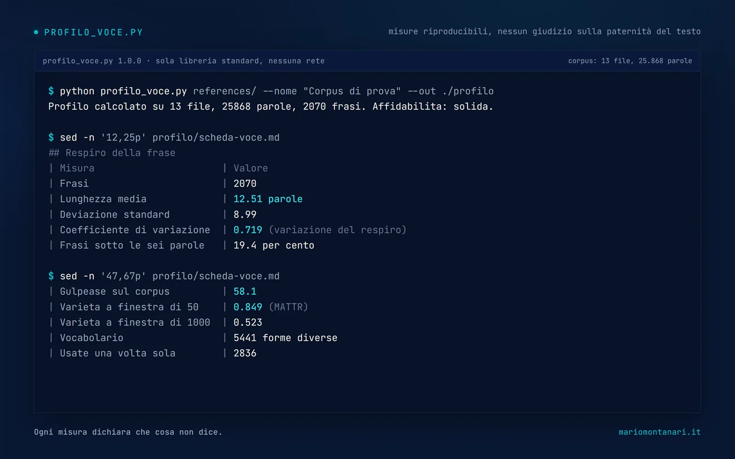Click the '5441 forme diverse' value

pos(285,338)
